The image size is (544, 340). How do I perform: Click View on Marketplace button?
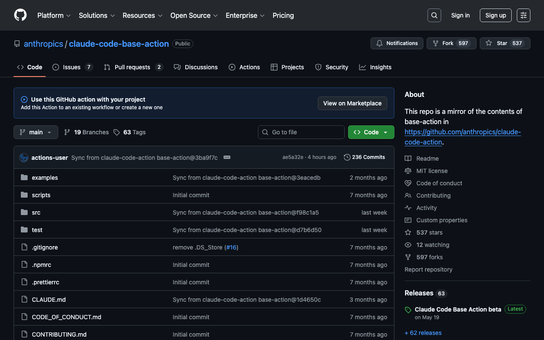352,103
